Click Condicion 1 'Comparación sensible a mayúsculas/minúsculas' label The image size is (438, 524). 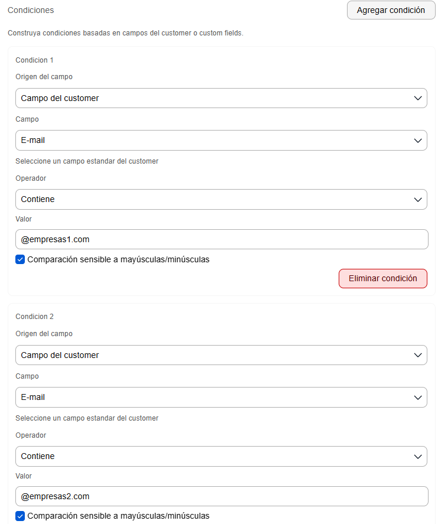coord(118,260)
